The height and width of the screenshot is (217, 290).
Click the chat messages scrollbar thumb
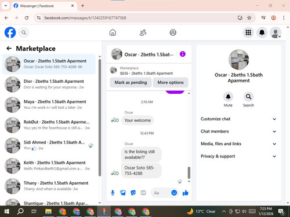pyautogui.click(x=189, y=172)
